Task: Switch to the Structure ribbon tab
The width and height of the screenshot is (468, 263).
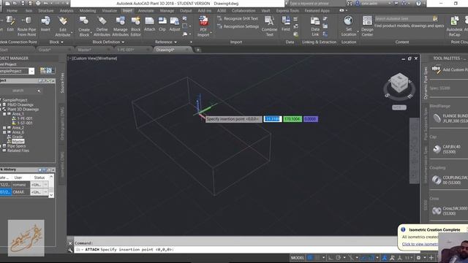Action: pyautogui.click(x=45, y=10)
